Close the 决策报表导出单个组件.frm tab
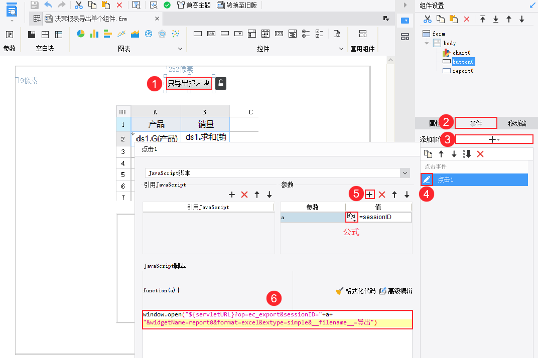The width and height of the screenshot is (538, 358). 157,19
